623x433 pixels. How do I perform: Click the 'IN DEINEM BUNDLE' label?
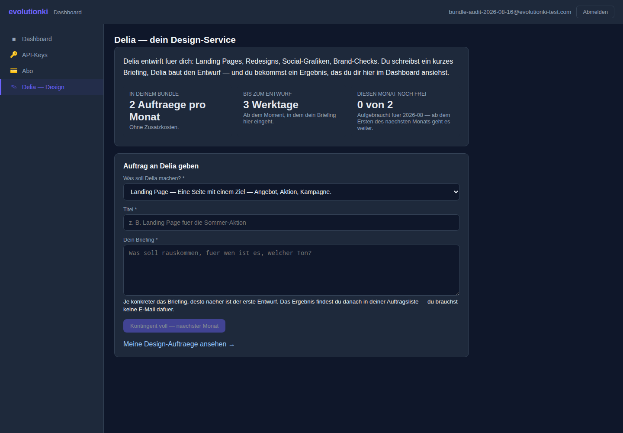click(x=154, y=94)
